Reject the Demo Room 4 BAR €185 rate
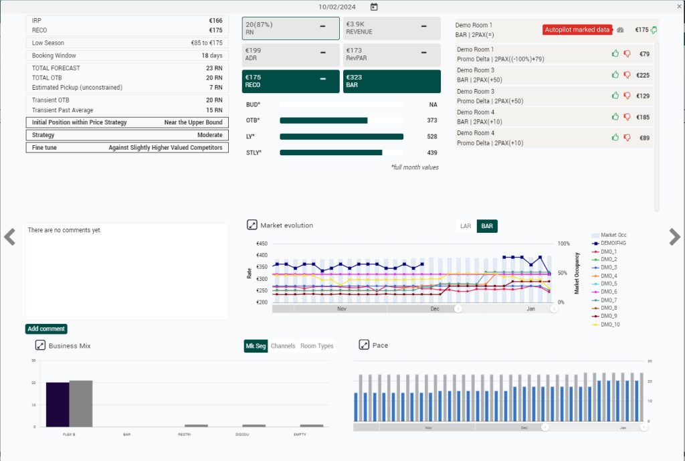The image size is (685, 461). (627, 117)
